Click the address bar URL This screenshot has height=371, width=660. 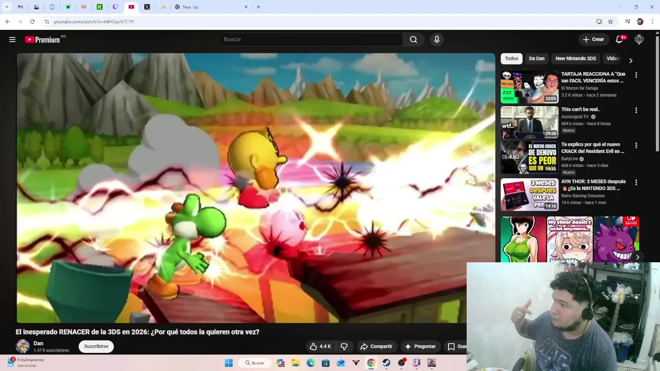(94, 22)
